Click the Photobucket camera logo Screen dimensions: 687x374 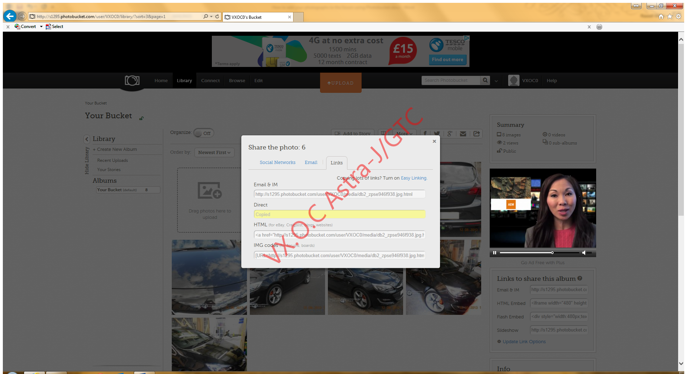coord(132,80)
